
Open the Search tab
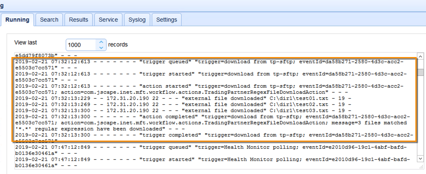click(49, 20)
